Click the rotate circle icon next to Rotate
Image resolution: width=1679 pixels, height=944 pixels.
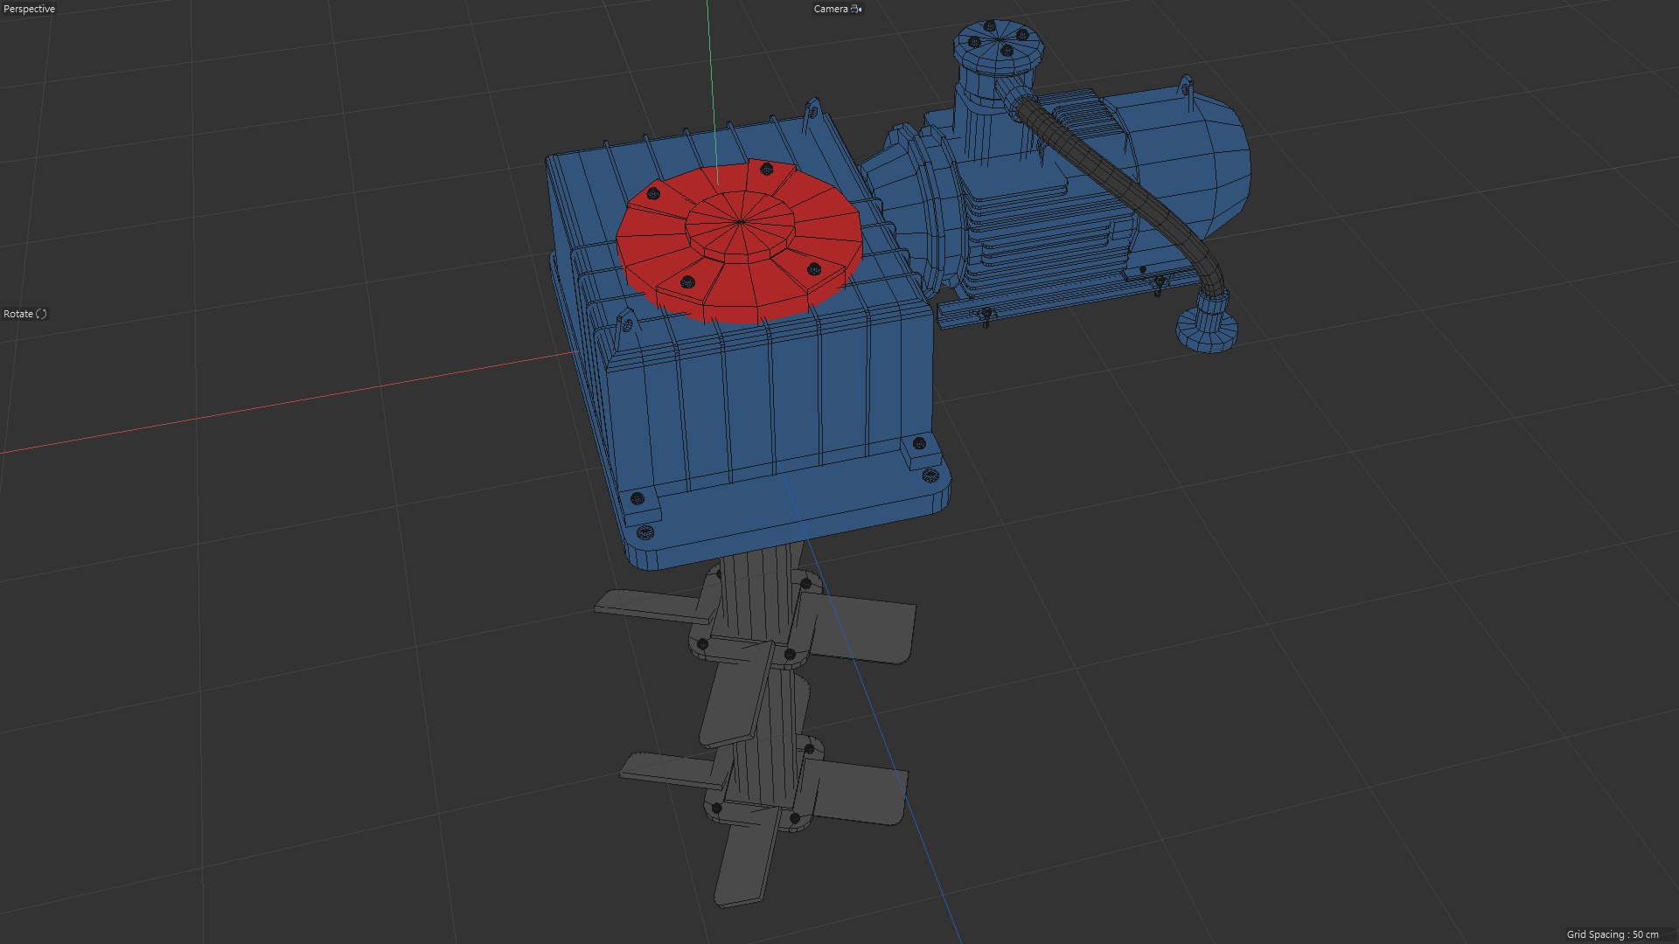point(41,314)
